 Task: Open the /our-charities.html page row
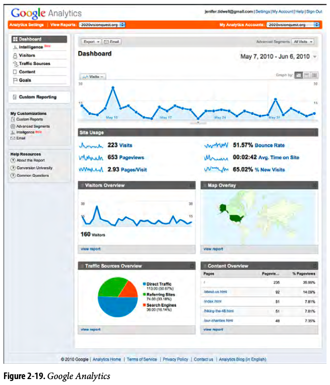(259, 321)
